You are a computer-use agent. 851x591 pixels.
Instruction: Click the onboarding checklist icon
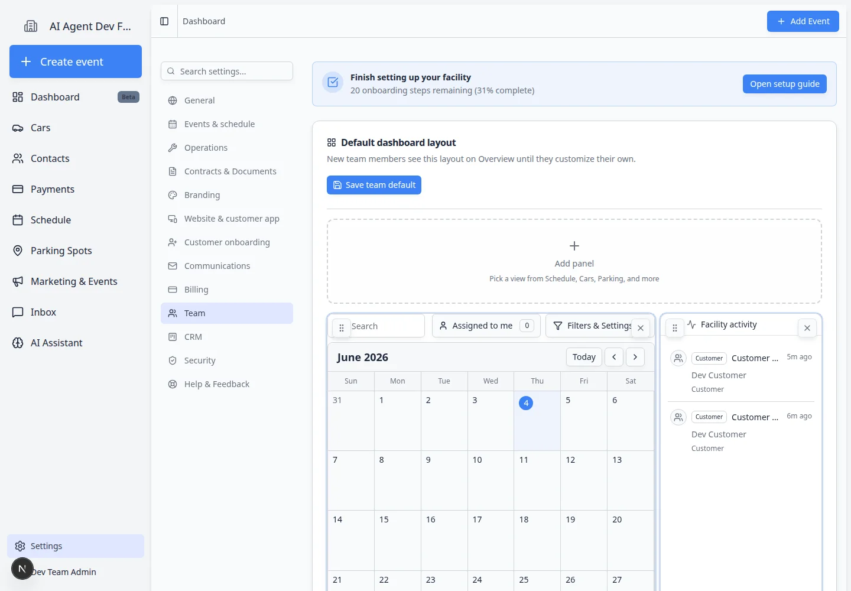[x=333, y=82]
